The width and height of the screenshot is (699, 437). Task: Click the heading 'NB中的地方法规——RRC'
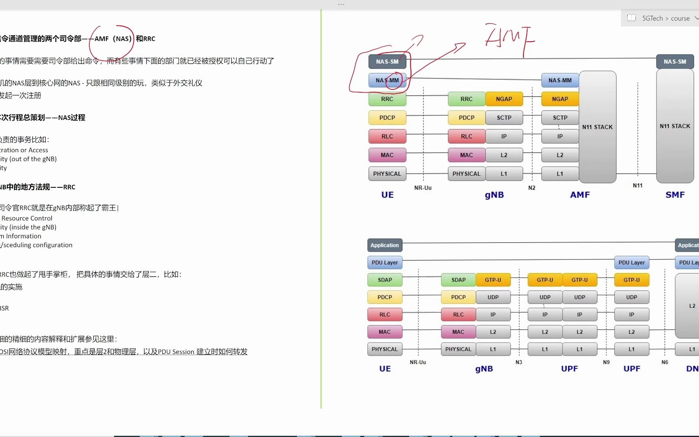(38, 187)
